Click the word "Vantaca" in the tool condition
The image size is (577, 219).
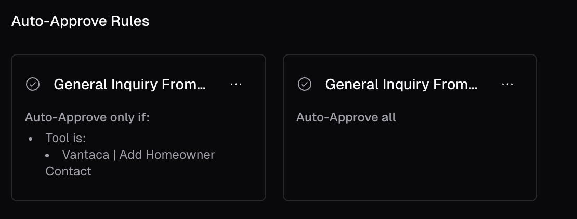[86, 155]
